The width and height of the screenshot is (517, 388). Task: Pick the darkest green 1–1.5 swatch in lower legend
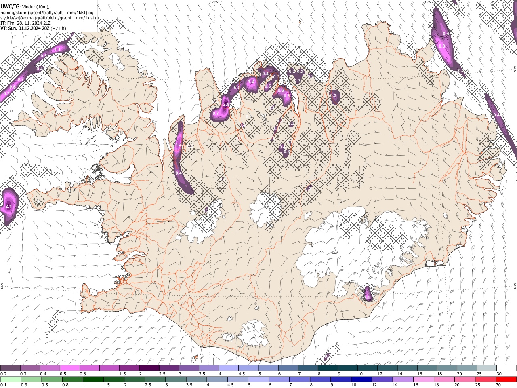(93, 379)
